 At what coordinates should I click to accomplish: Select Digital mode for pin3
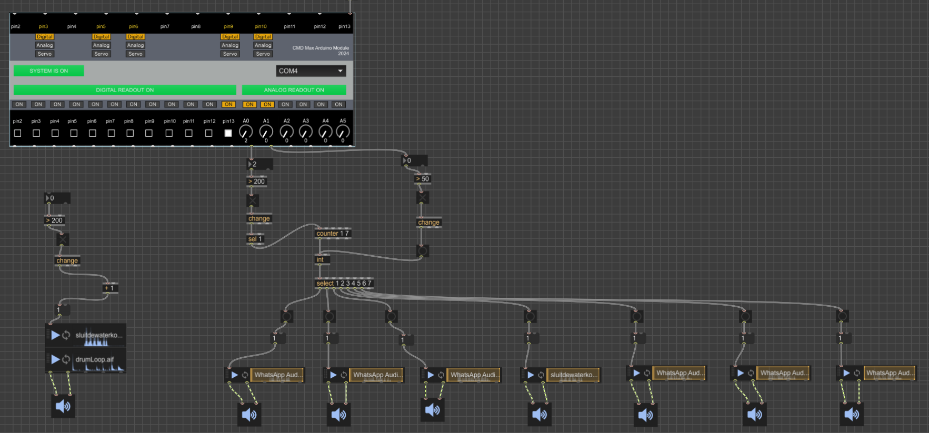(45, 37)
